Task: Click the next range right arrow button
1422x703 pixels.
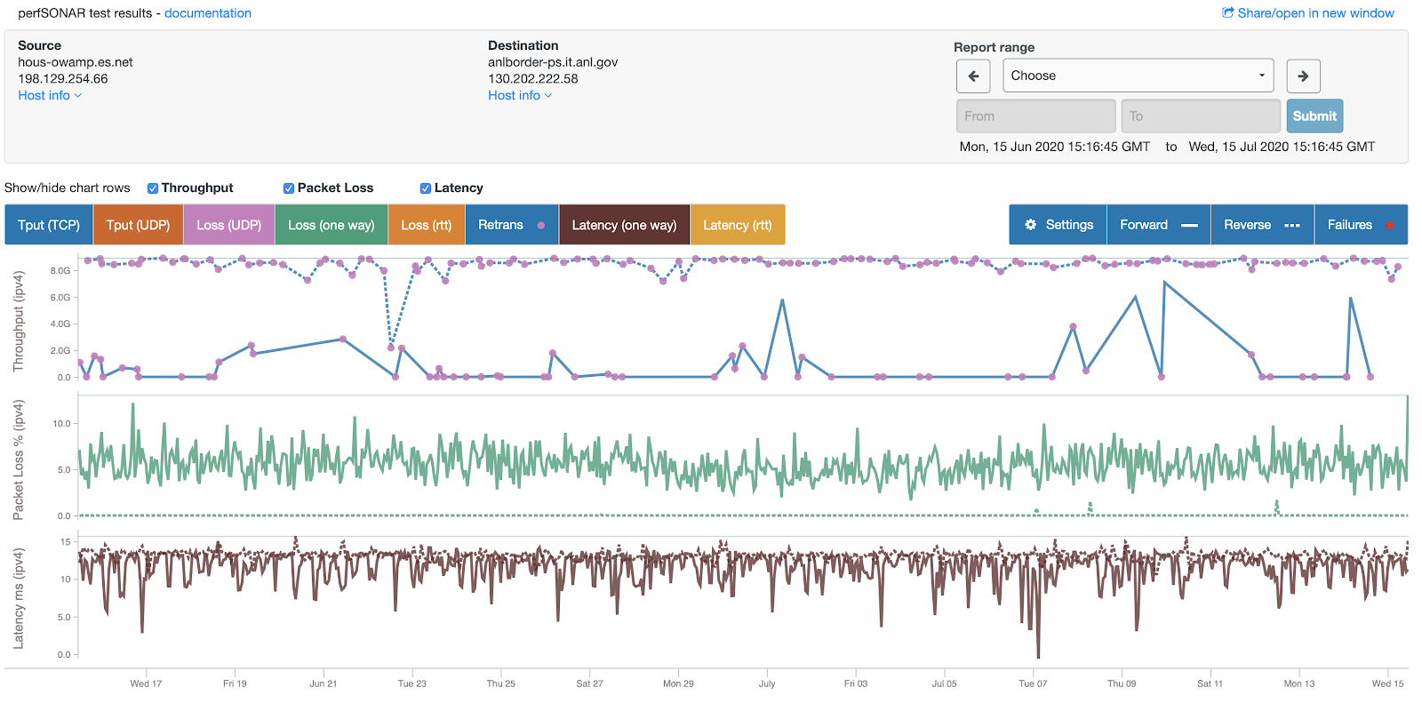Action: point(1303,76)
